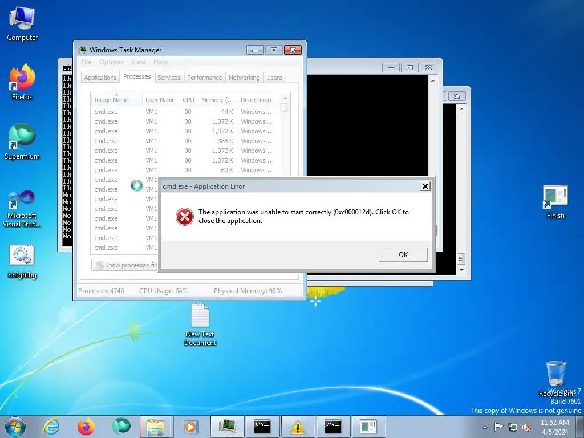Open the network tray icon
This screenshot has width=584, height=438.
[513, 427]
